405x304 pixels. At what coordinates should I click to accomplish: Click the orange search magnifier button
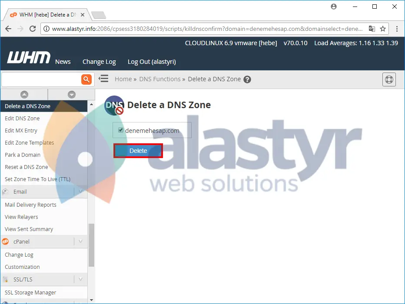point(86,79)
